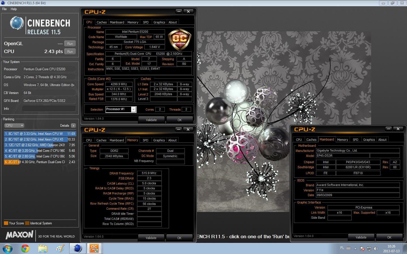Click the Show Desktop strip on taskbar
This screenshot has height=254, width=407.
point(405,249)
